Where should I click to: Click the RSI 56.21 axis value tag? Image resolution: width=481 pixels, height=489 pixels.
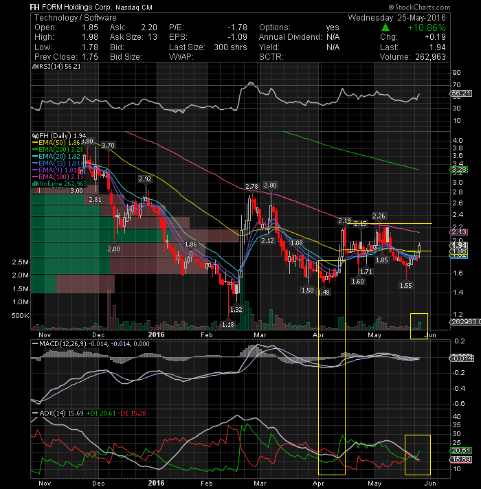(461, 93)
